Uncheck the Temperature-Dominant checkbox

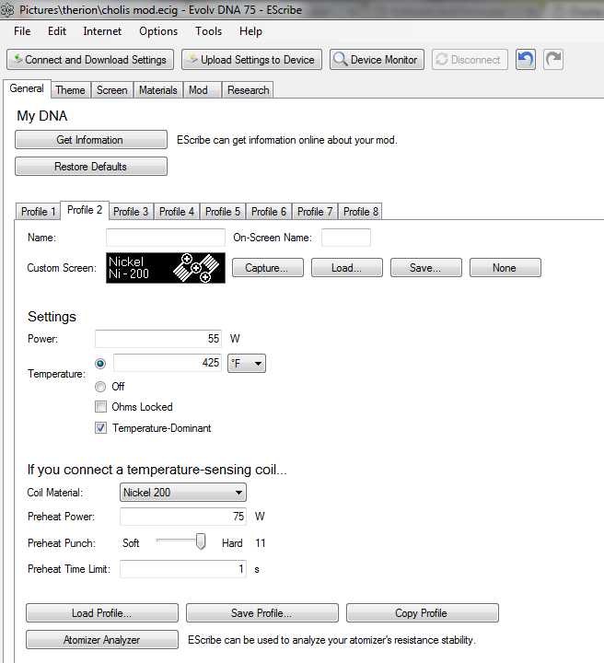tap(100, 428)
